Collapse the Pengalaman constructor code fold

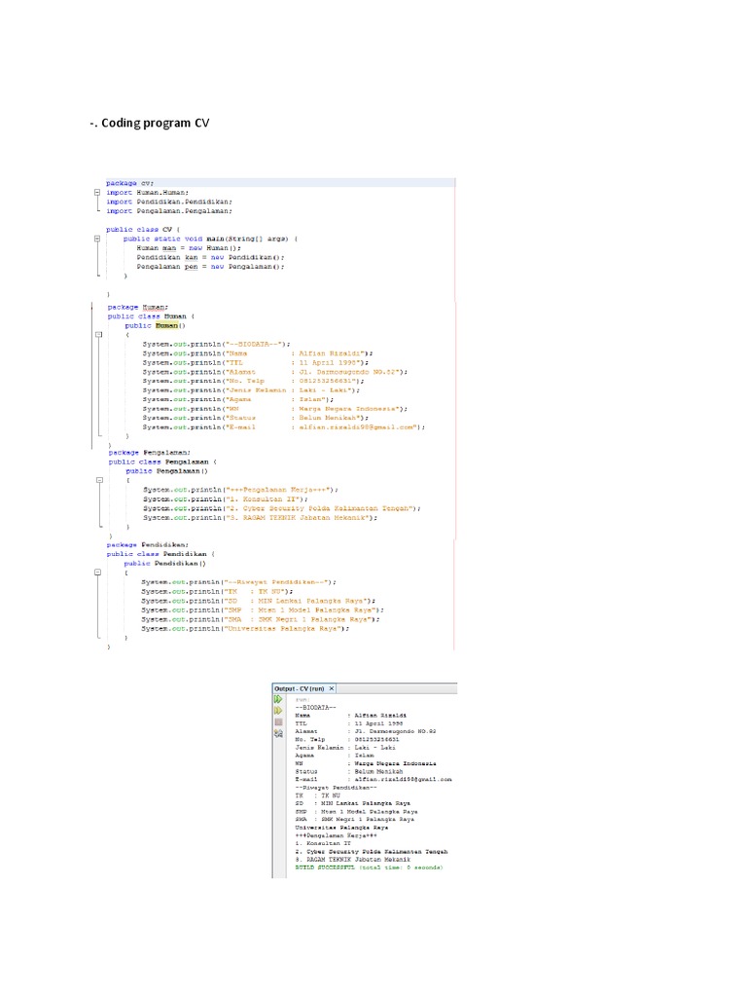[100, 480]
